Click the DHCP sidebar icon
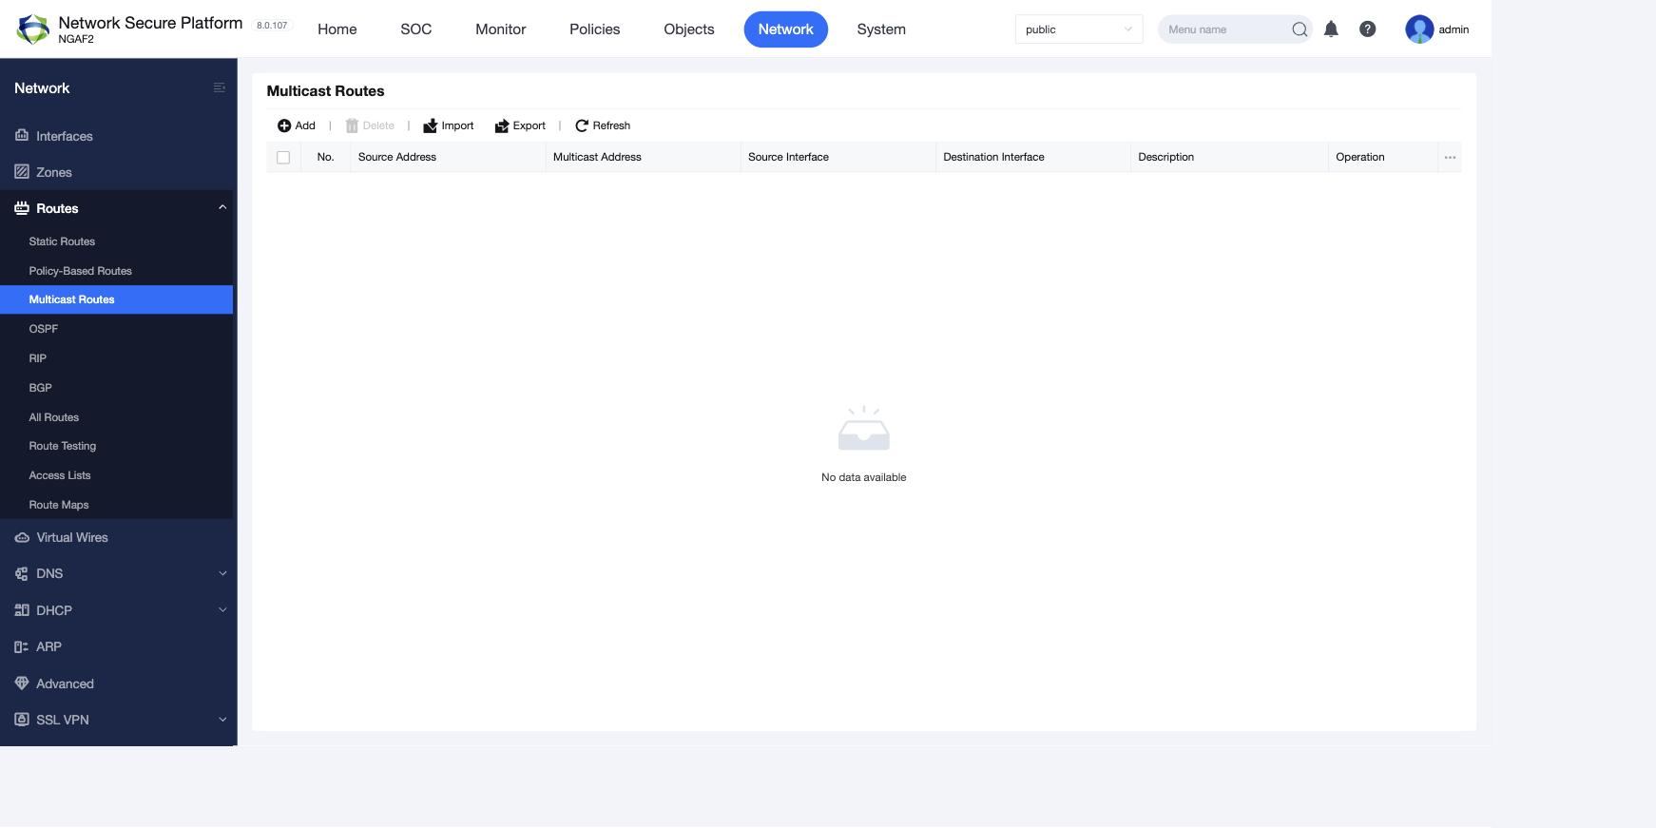This screenshot has width=1656, height=828. [22, 610]
